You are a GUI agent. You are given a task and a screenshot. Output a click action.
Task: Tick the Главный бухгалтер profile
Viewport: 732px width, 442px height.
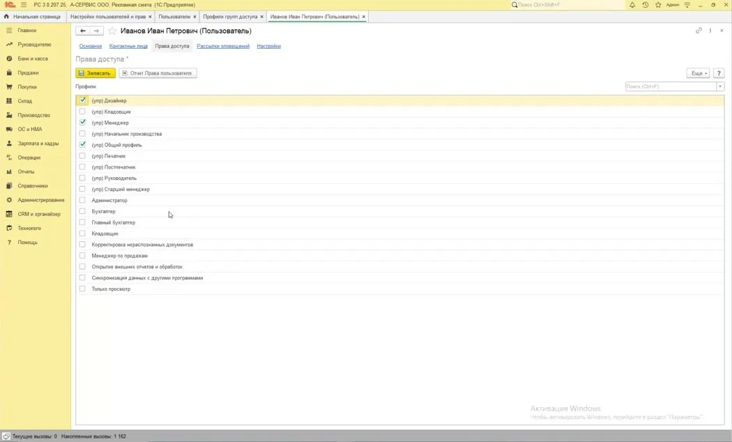[83, 222]
